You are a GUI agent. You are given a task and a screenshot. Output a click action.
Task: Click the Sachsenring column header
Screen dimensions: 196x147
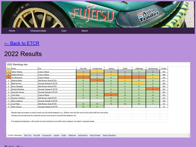(x=153, y=68)
